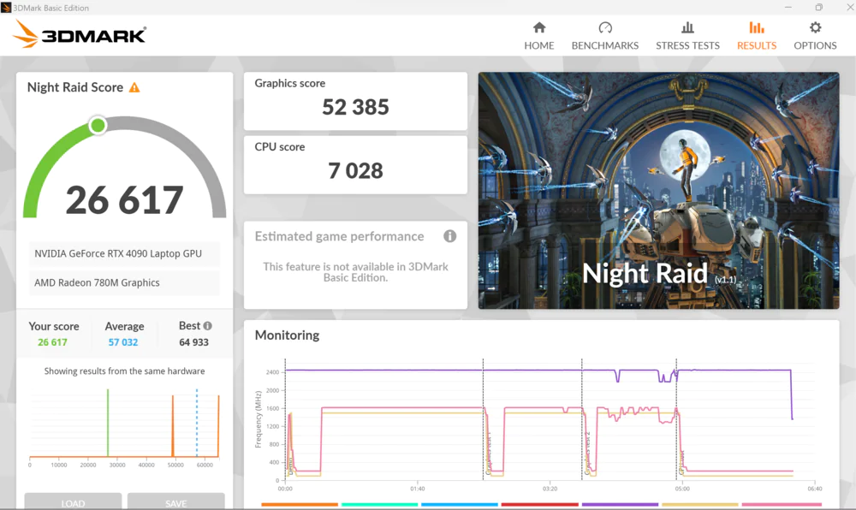Image resolution: width=856 pixels, height=510 pixels.
Task: Click the blue legend swatch below Monitoring chart
Action: [460, 505]
